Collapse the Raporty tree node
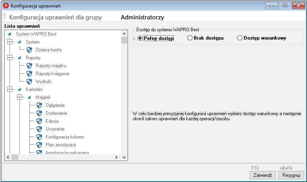This screenshot has width=307, height=182. 10,57
